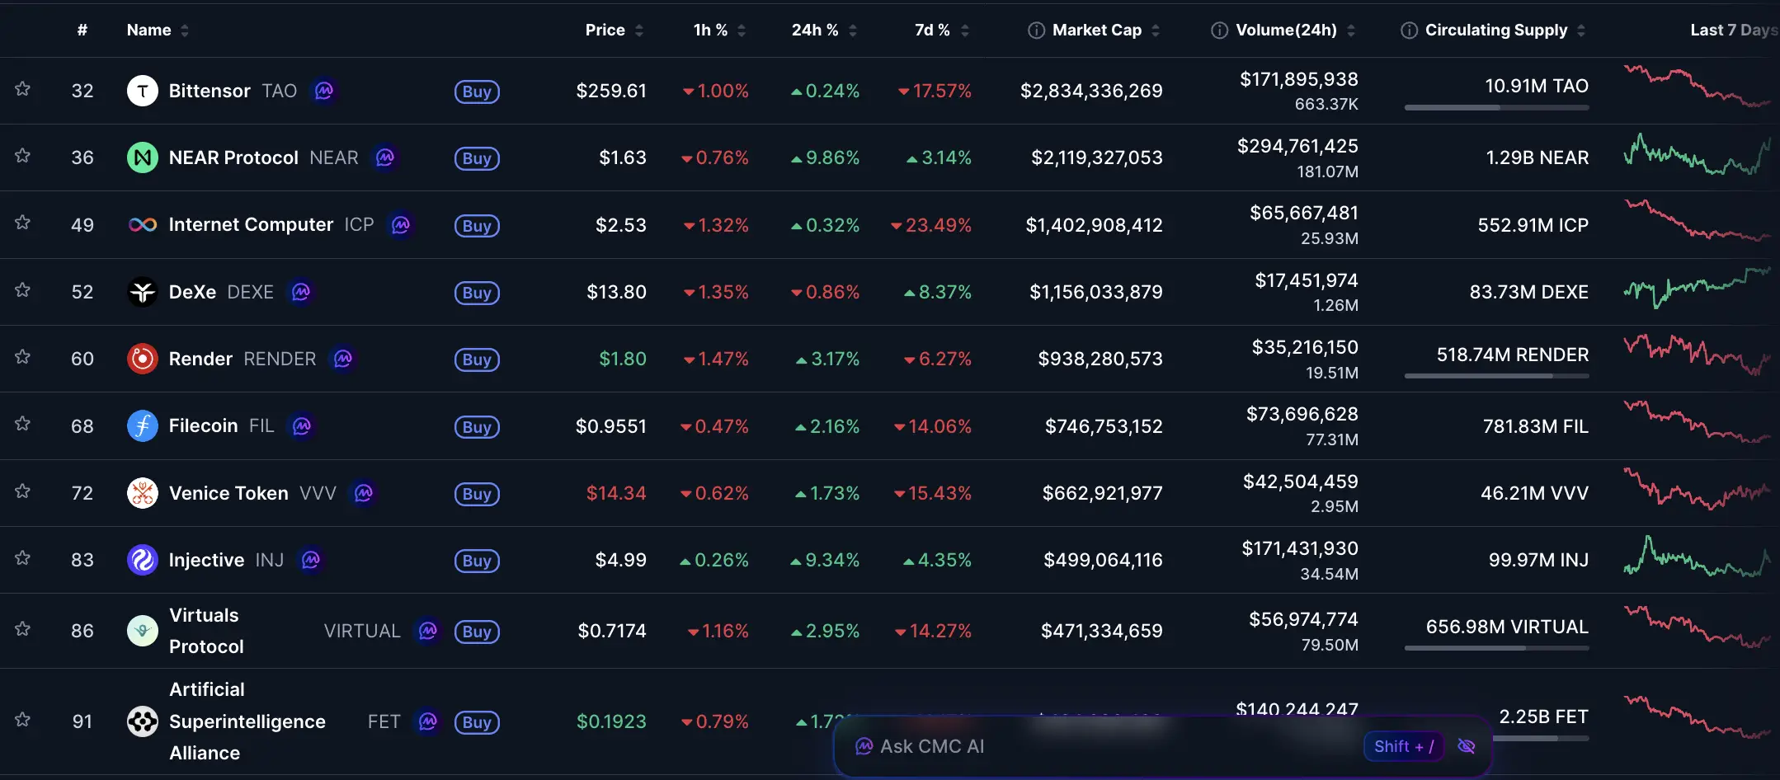The height and width of the screenshot is (780, 1780).
Task: Click the Venice Token coin logo
Action: (x=143, y=493)
